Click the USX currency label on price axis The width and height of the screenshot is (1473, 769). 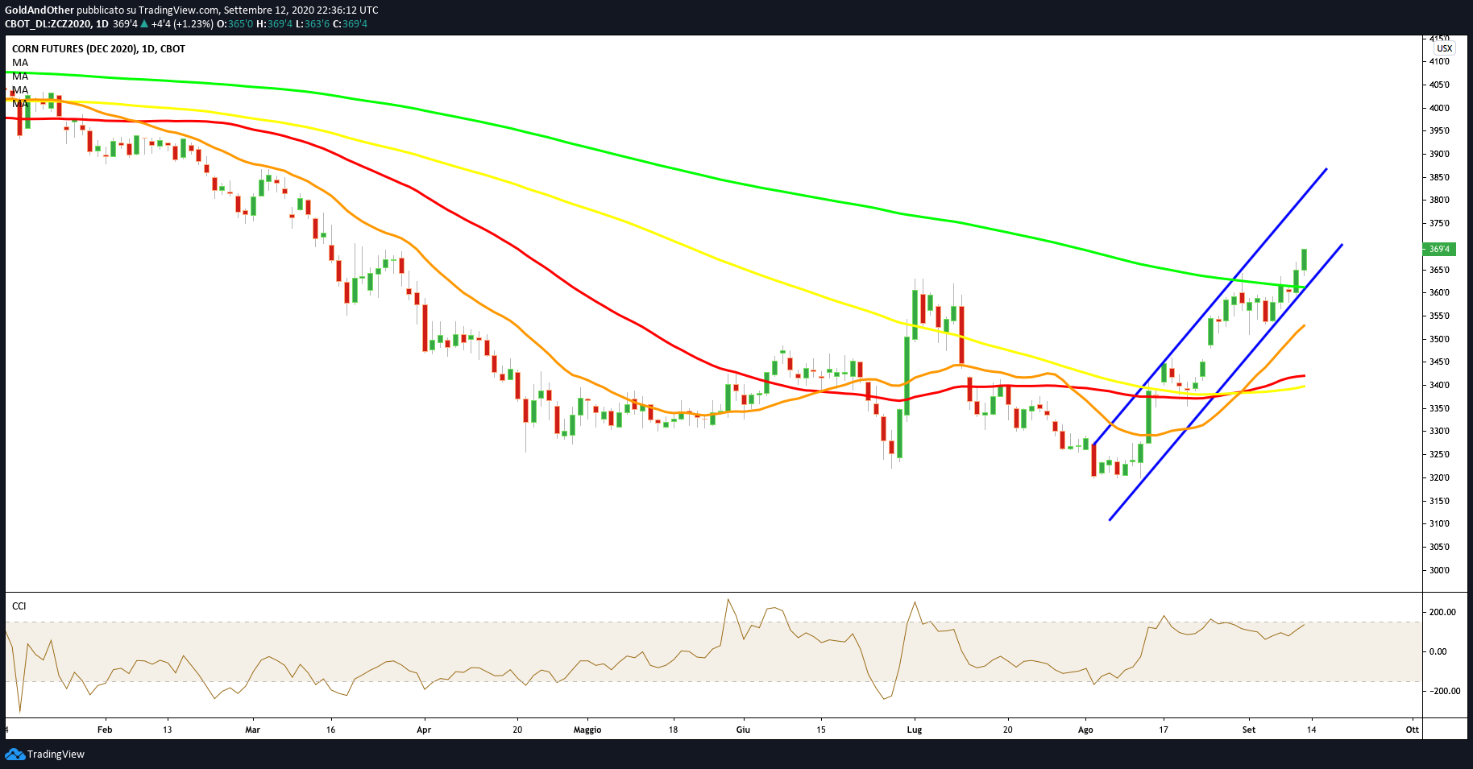coord(1445,48)
